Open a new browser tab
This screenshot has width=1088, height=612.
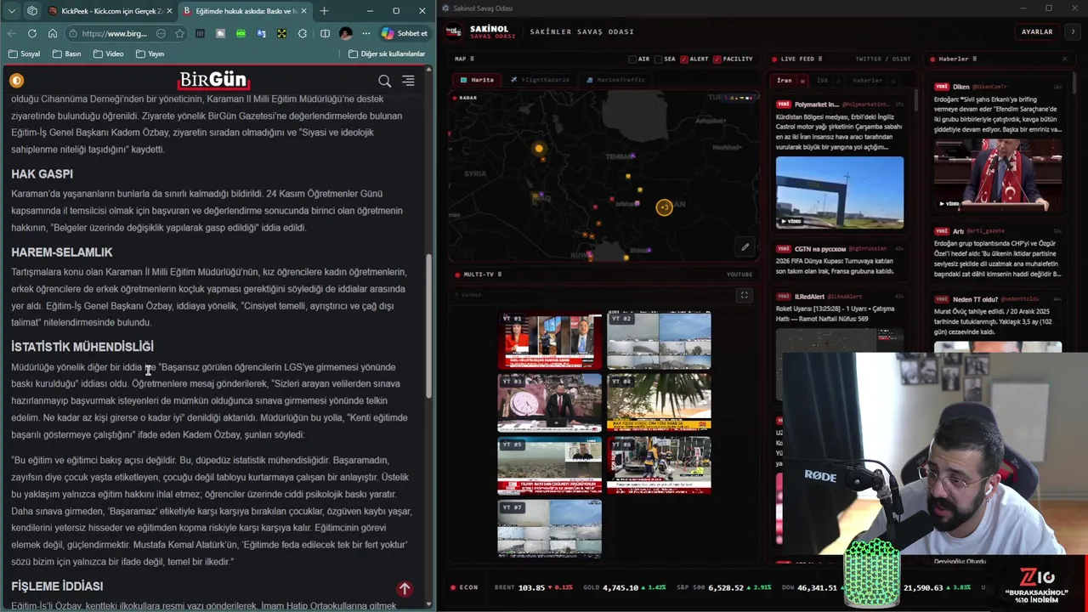point(324,11)
